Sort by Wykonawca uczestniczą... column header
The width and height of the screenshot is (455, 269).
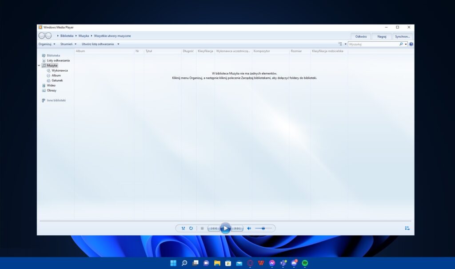tap(233, 51)
